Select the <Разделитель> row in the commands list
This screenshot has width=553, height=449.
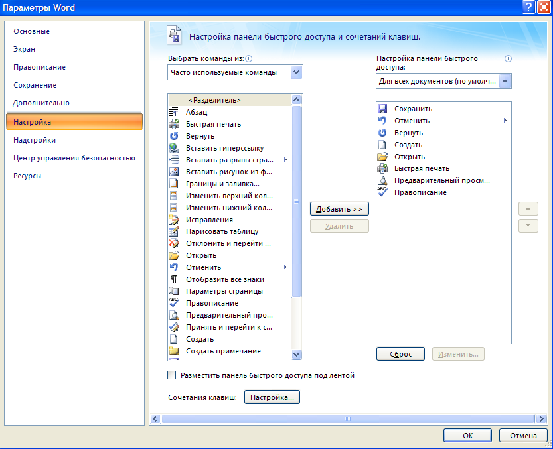[230, 100]
